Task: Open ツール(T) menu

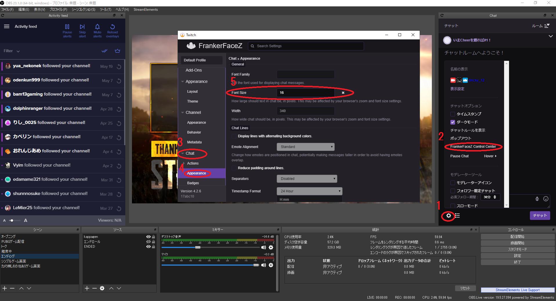Action: (105, 10)
